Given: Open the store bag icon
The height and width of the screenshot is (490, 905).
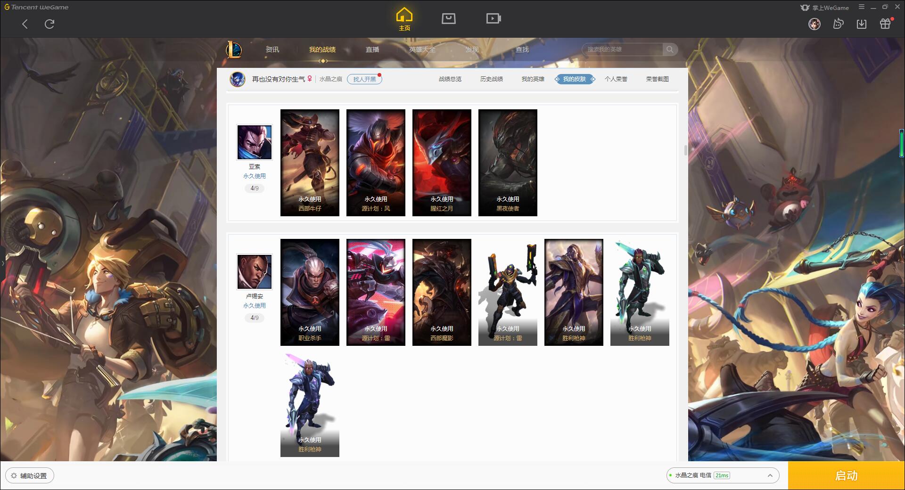Looking at the screenshot, I should tap(448, 19).
